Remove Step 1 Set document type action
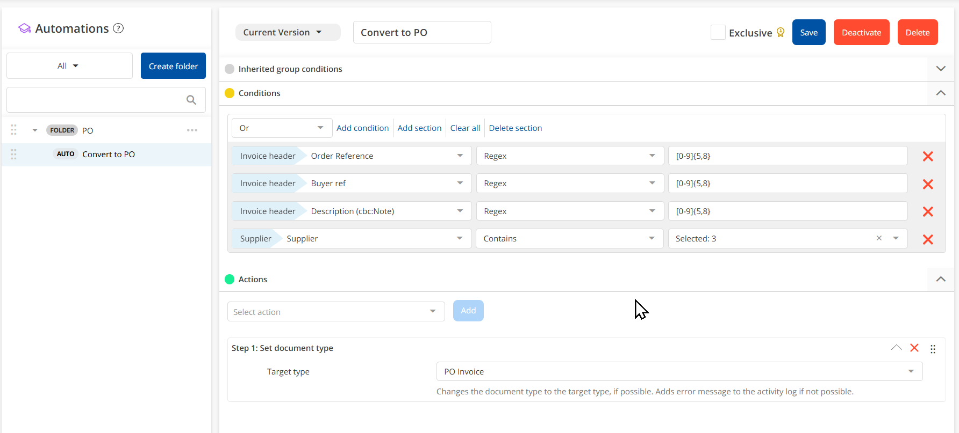 (914, 348)
